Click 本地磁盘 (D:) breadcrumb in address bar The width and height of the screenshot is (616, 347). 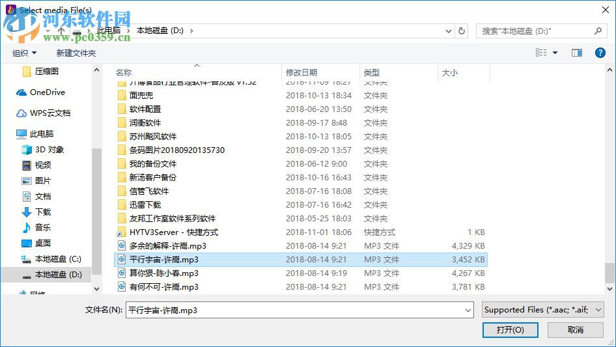pyautogui.click(x=160, y=31)
